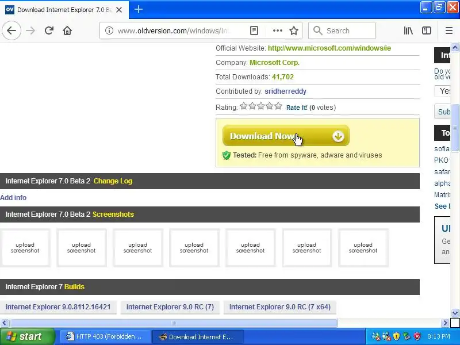Click the browser Back arrow button
Viewport: 460px width, 345px height.
11,30
